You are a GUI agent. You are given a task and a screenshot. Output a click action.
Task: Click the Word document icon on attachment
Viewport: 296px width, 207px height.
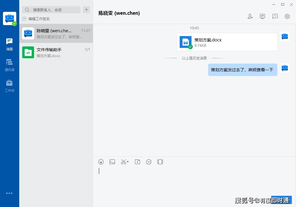click(186, 42)
